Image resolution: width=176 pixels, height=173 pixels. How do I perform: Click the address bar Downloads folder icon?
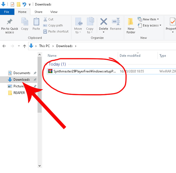pyautogui.click(x=31, y=46)
